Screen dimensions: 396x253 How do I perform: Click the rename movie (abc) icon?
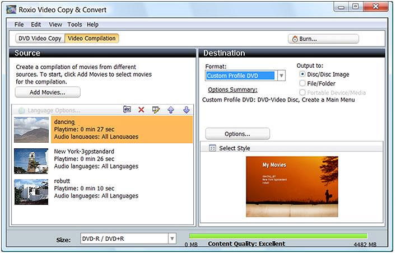pos(127,110)
